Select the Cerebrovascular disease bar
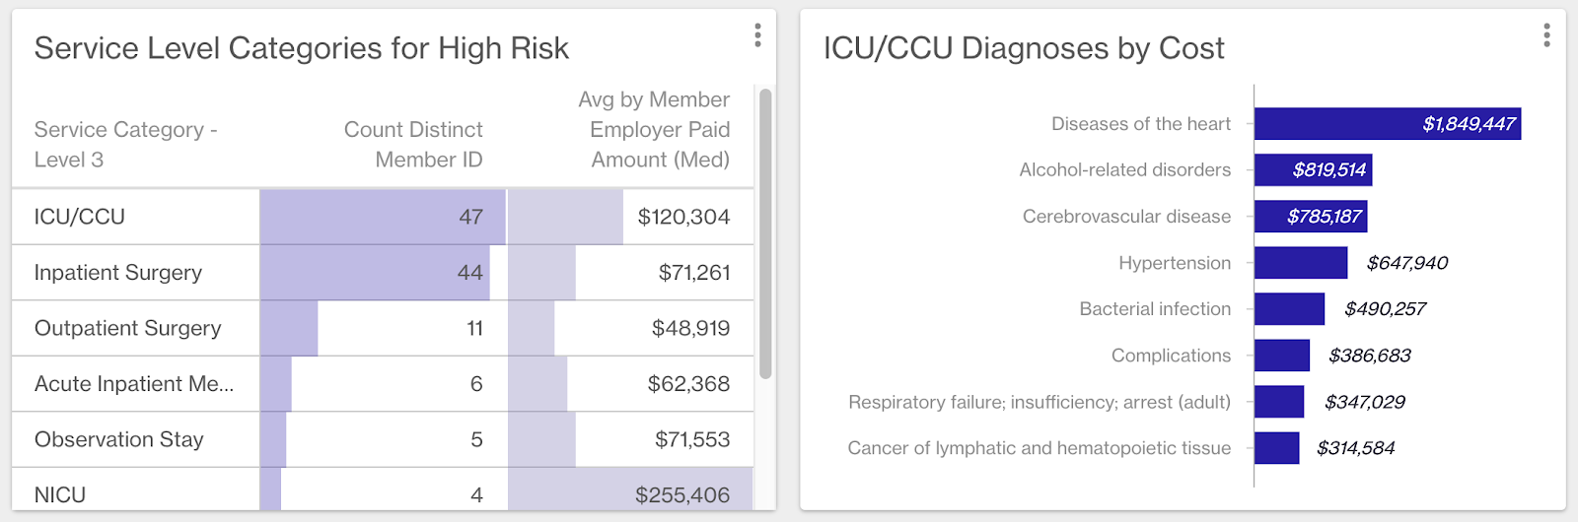The width and height of the screenshot is (1578, 522). pos(1310,217)
